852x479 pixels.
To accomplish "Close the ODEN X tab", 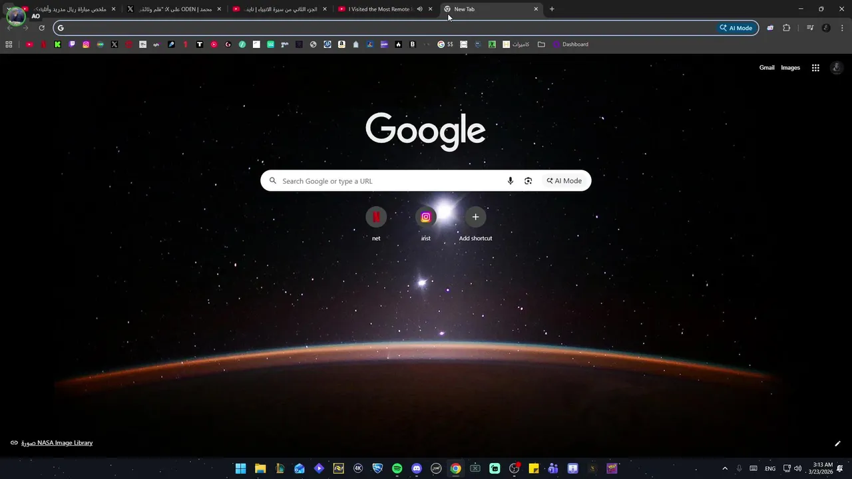I will pyautogui.click(x=219, y=9).
